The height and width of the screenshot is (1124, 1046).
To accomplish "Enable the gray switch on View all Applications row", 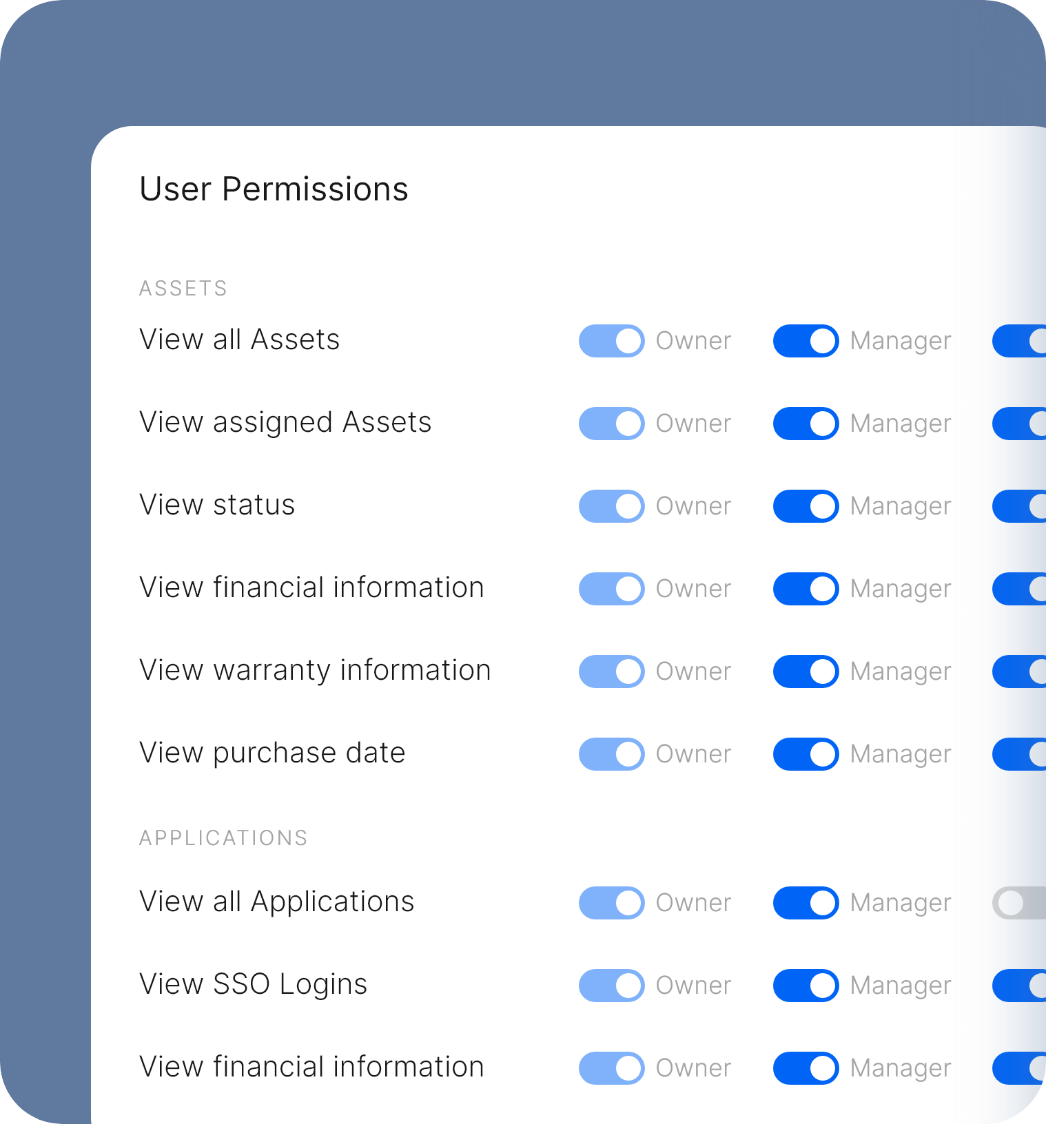I will click(1019, 903).
